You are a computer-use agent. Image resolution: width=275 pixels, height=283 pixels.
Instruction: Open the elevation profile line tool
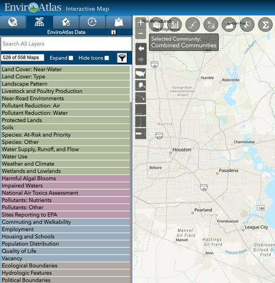coord(193,24)
